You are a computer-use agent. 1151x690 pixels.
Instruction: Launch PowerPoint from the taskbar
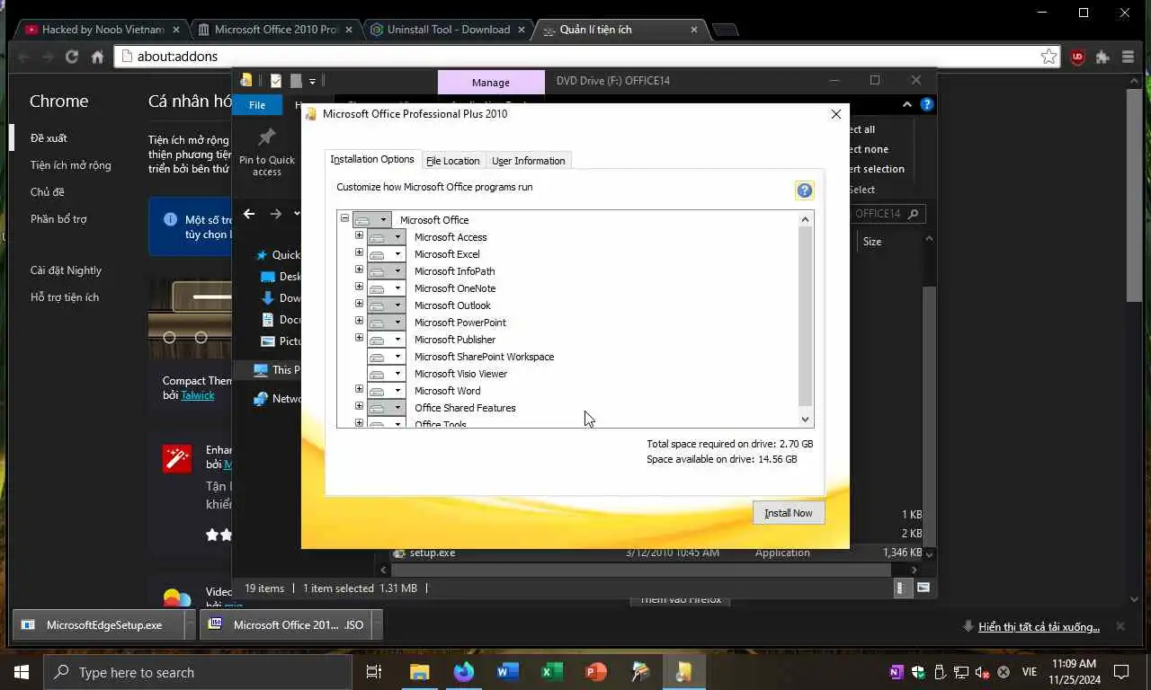click(x=596, y=672)
